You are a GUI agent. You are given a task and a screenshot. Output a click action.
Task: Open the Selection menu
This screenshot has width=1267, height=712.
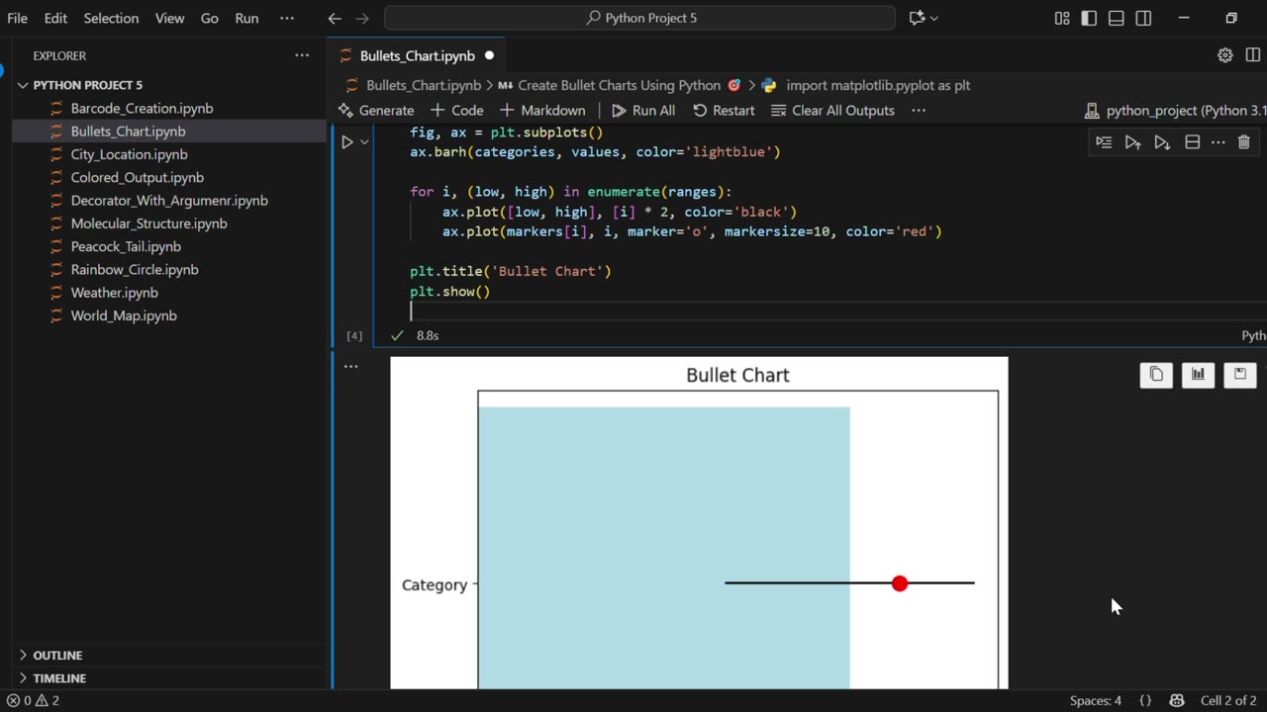click(x=111, y=18)
